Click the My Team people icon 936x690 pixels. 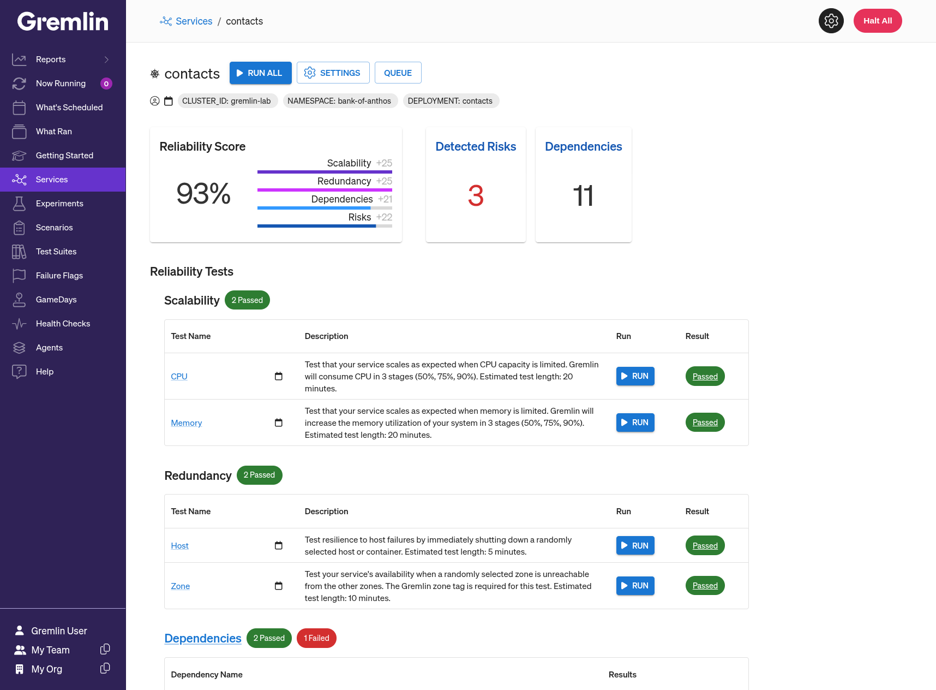coord(20,650)
